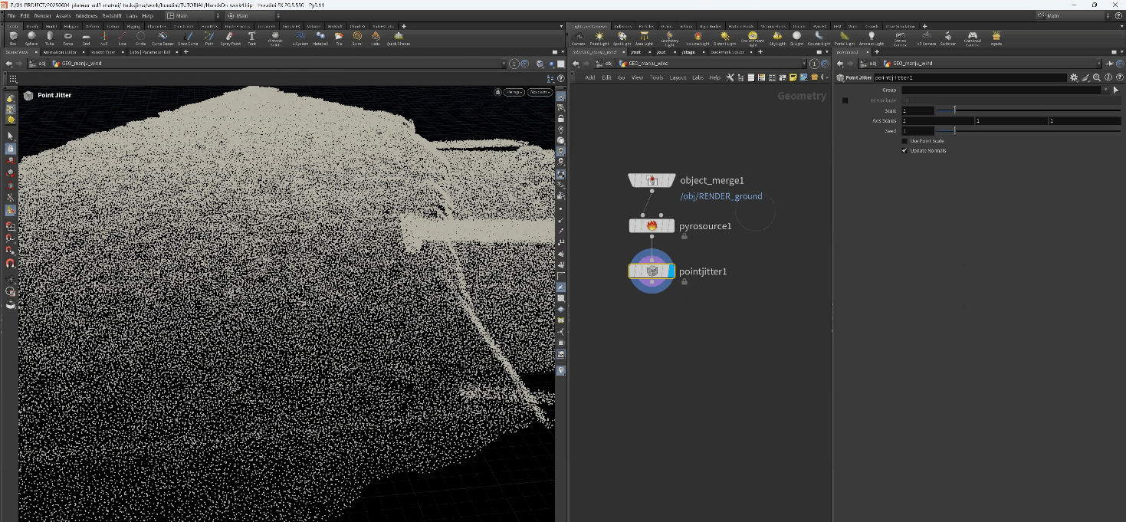Viewport: 1126px width, 522px height.
Task: Add a Point Light from the shelf
Action: (x=599, y=36)
